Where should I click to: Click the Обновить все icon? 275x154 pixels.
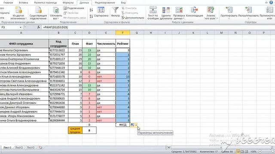pos(56,10)
